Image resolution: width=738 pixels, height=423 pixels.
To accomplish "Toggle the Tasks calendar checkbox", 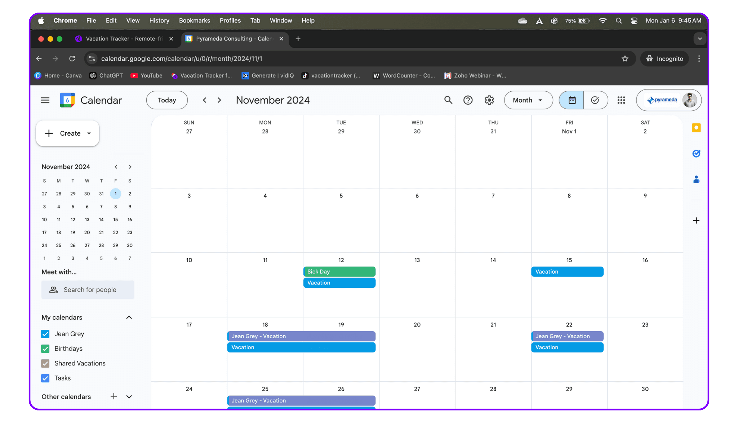I will pyautogui.click(x=45, y=378).
